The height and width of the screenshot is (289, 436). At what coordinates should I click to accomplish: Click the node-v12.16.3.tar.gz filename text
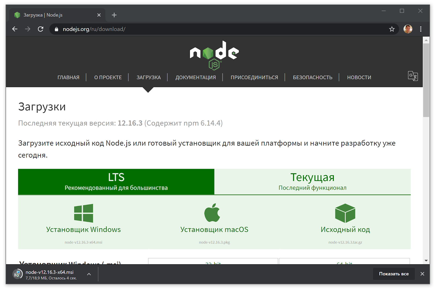coord(345,242)
